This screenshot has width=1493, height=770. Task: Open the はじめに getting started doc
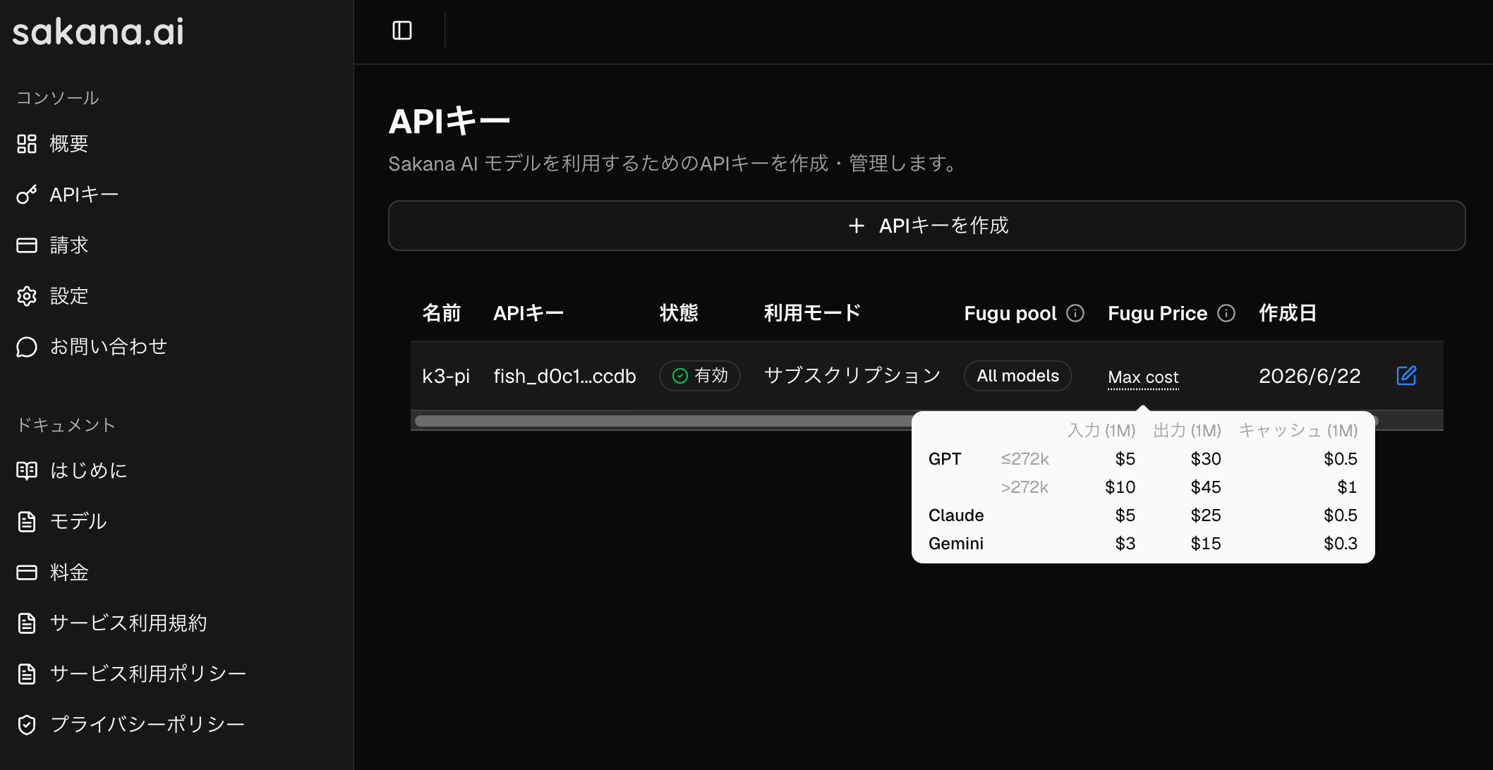89,470
